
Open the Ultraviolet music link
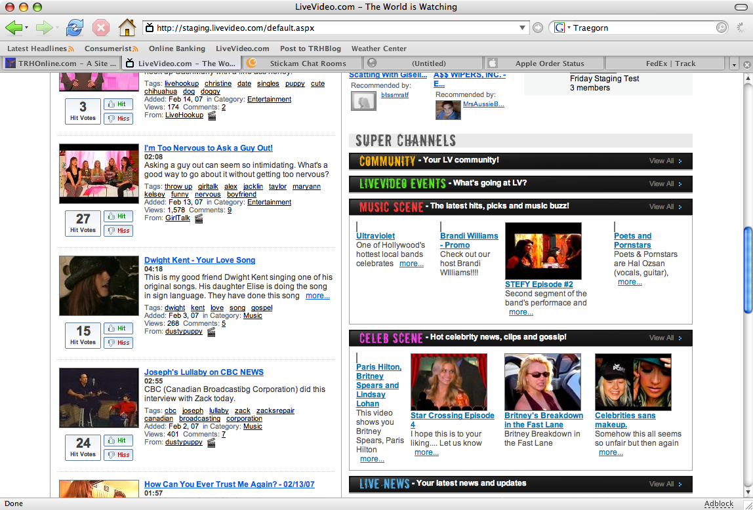(376, 236)
